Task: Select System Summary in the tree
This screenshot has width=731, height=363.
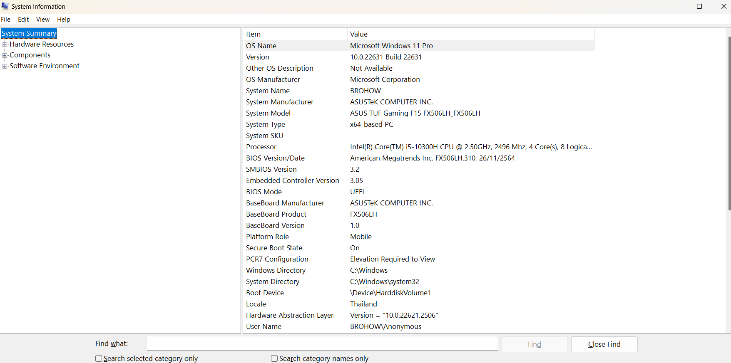Action: tap(29, 33)
